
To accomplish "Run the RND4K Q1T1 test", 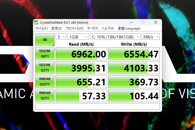I will click(x=45, y=96).
